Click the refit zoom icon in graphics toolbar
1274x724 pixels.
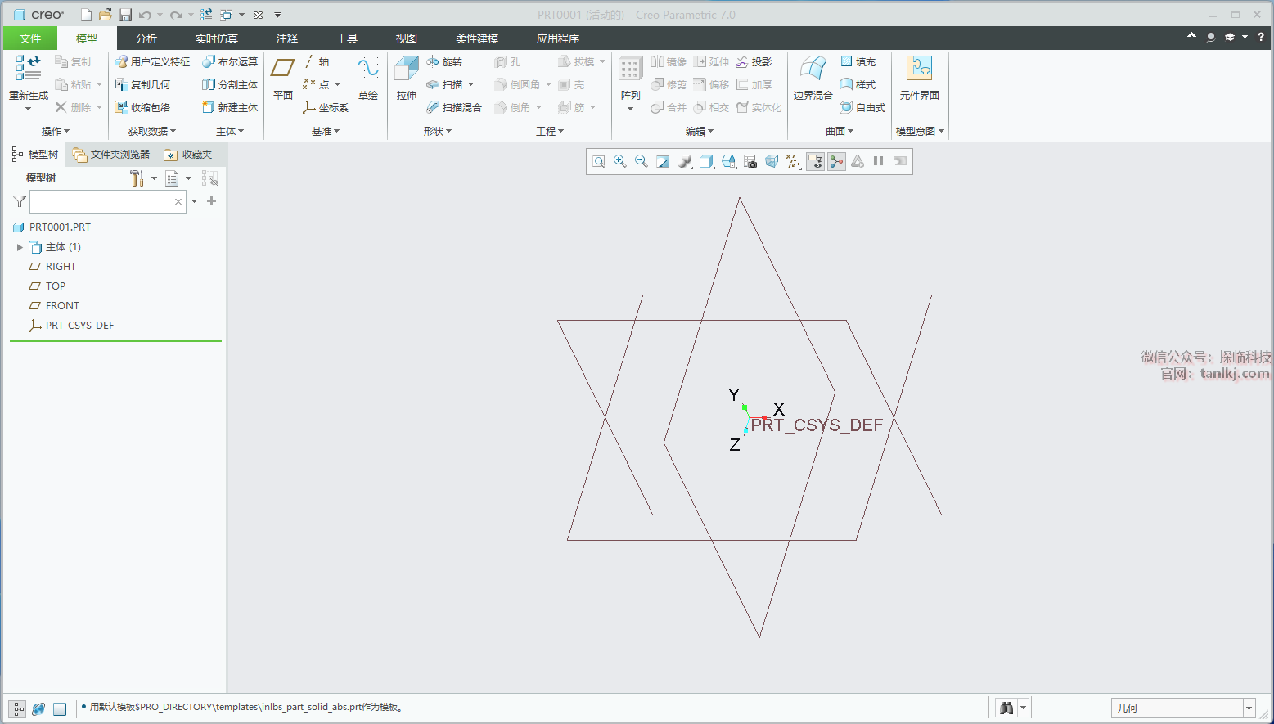(599, 162)
